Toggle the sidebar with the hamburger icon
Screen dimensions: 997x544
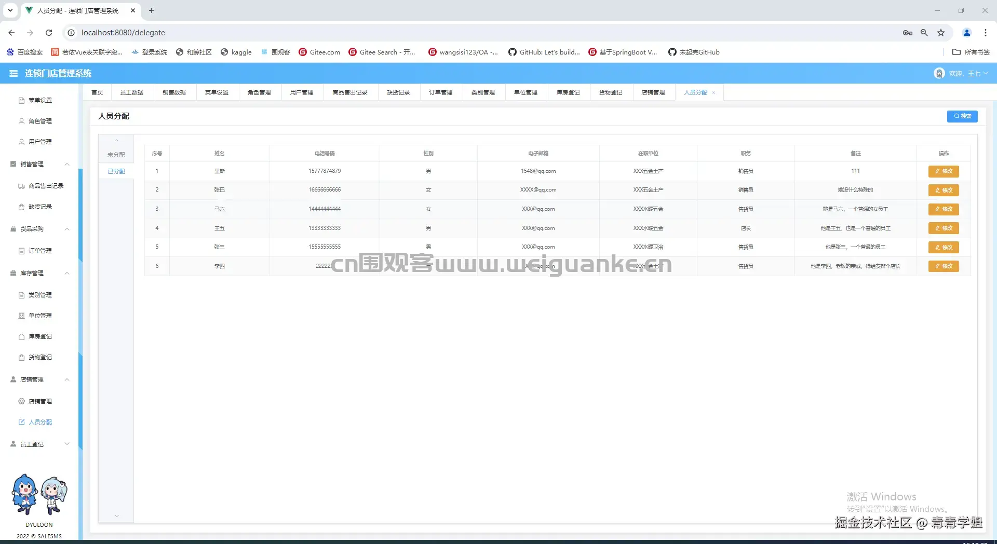click(14, 73)
